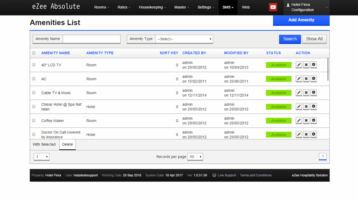
Task: Check the Chinar Hotel @ Spa checkbox
Action: coord(34,107)
